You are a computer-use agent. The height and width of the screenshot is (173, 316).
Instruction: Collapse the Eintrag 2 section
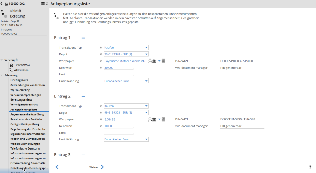point(83,96)
